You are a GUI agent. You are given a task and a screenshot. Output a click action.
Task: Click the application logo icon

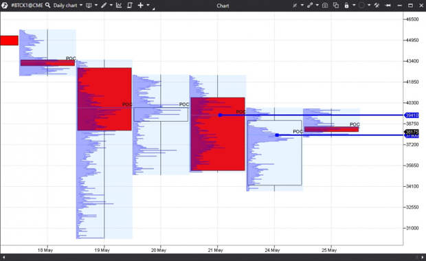pyautogui.click(x=5, y=5)
